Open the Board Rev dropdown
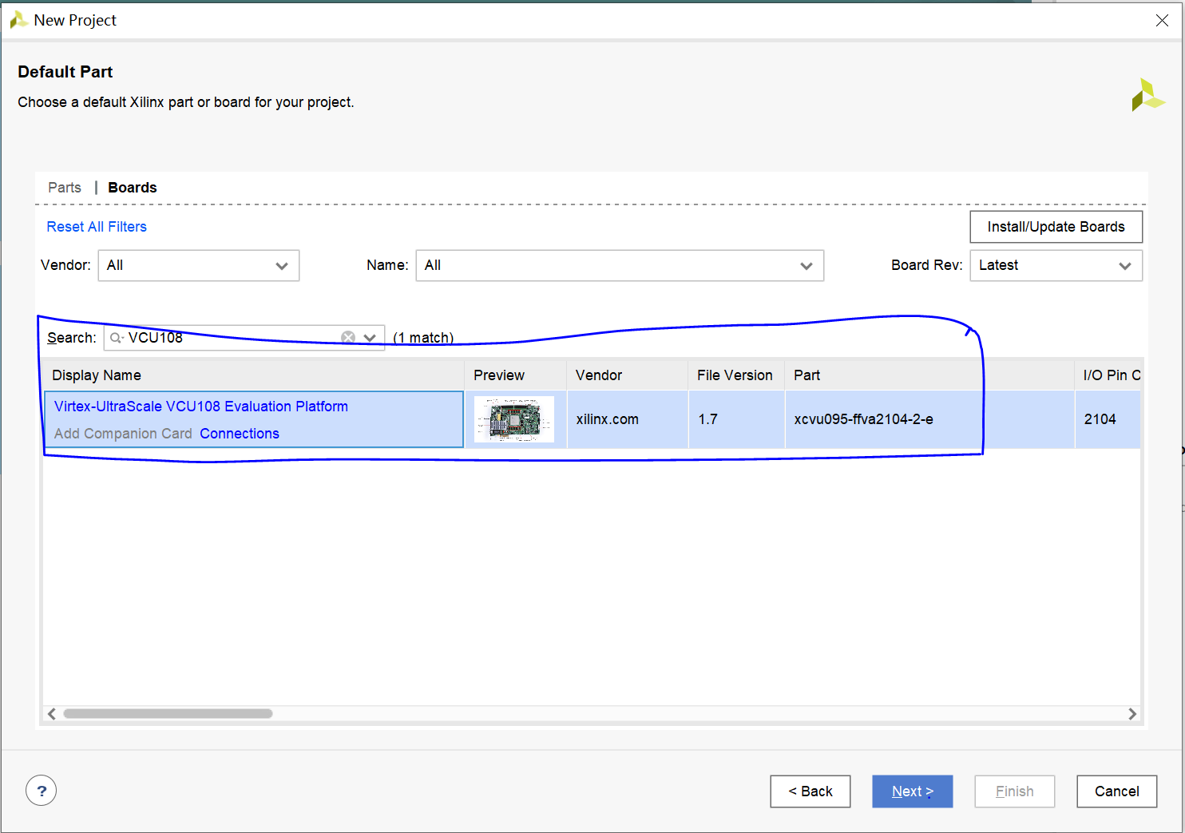Viewport: 1185px width, 833px height. [x=1056, y=266]
